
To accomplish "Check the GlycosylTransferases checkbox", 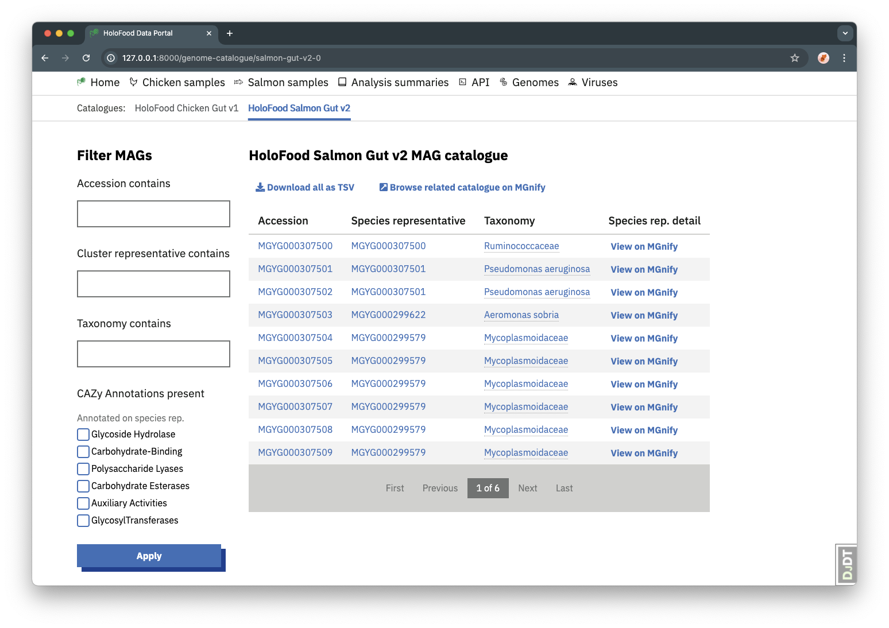I will pyautogui.click(x=83, y=521).
